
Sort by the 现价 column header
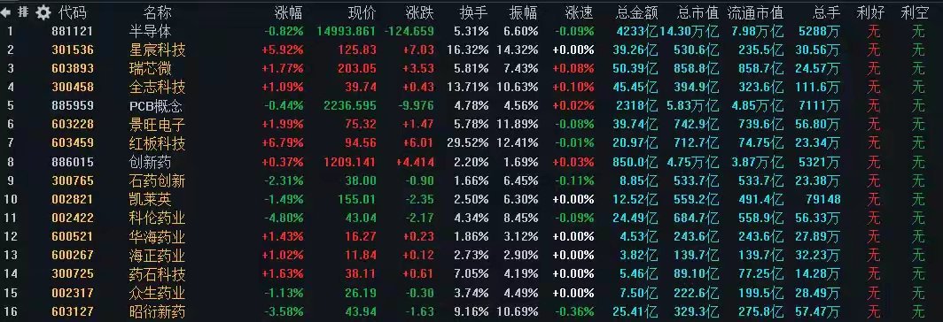click(362, 11)
